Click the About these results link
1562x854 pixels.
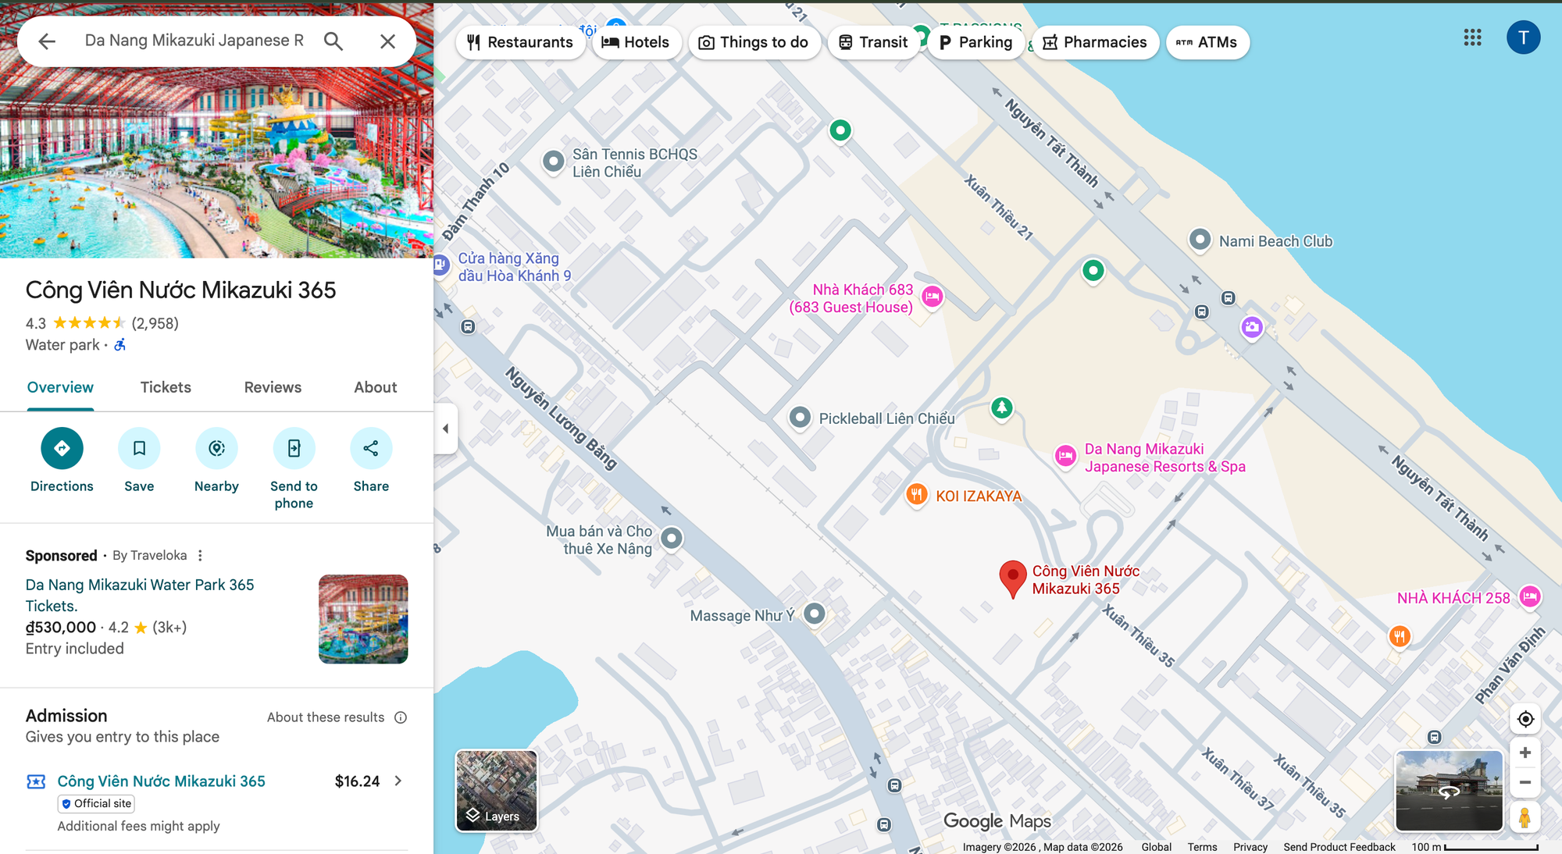(x=326, y=717)
